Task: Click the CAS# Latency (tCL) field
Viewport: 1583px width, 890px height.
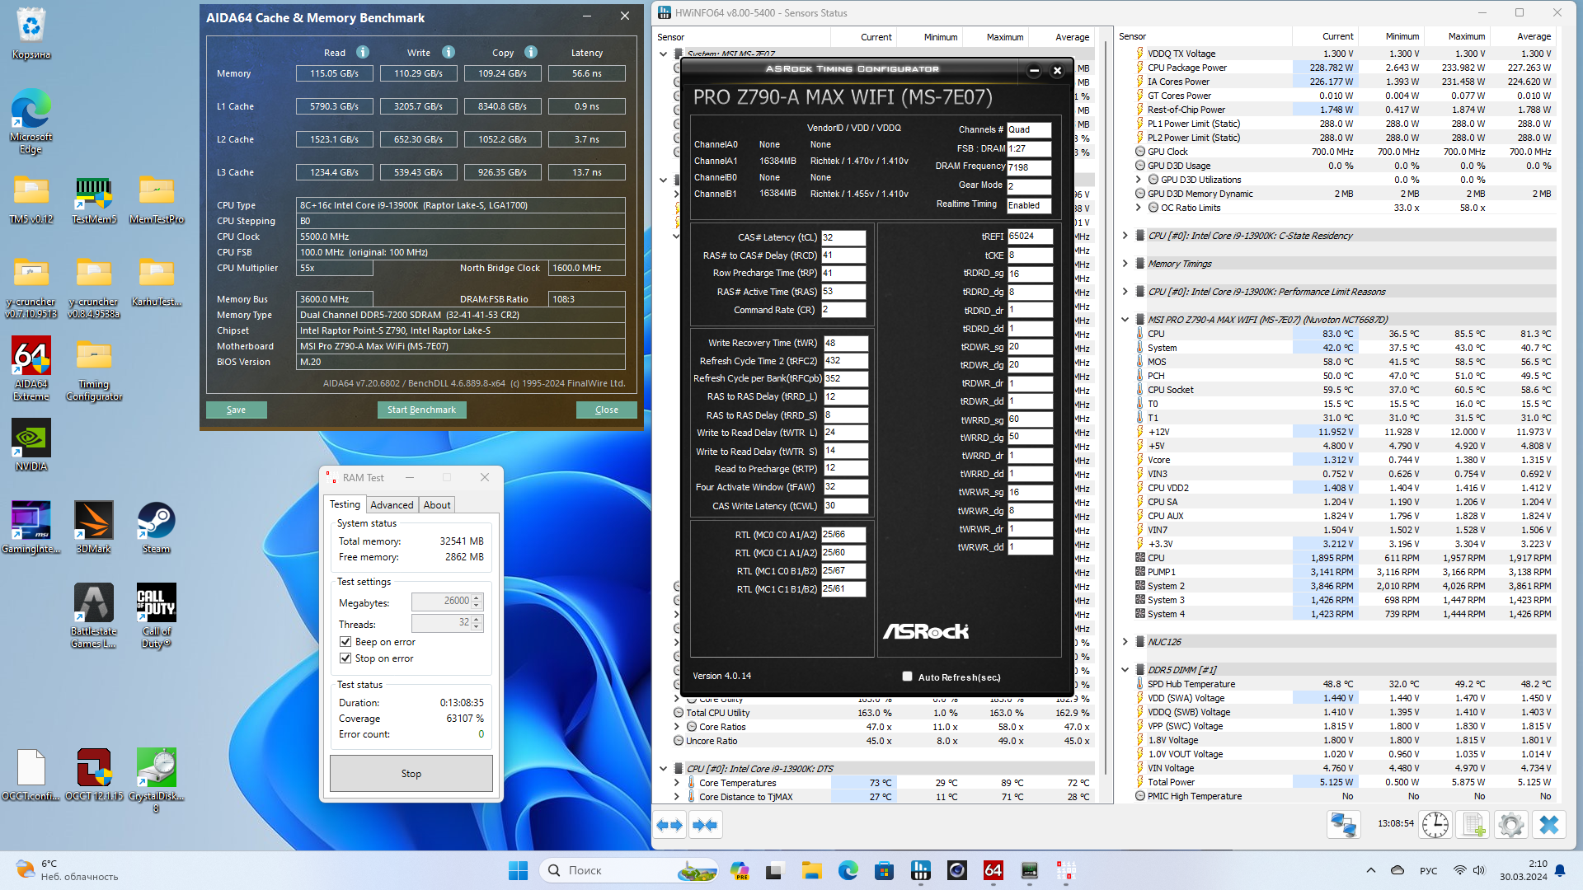Action: click(x=843, y=237)
